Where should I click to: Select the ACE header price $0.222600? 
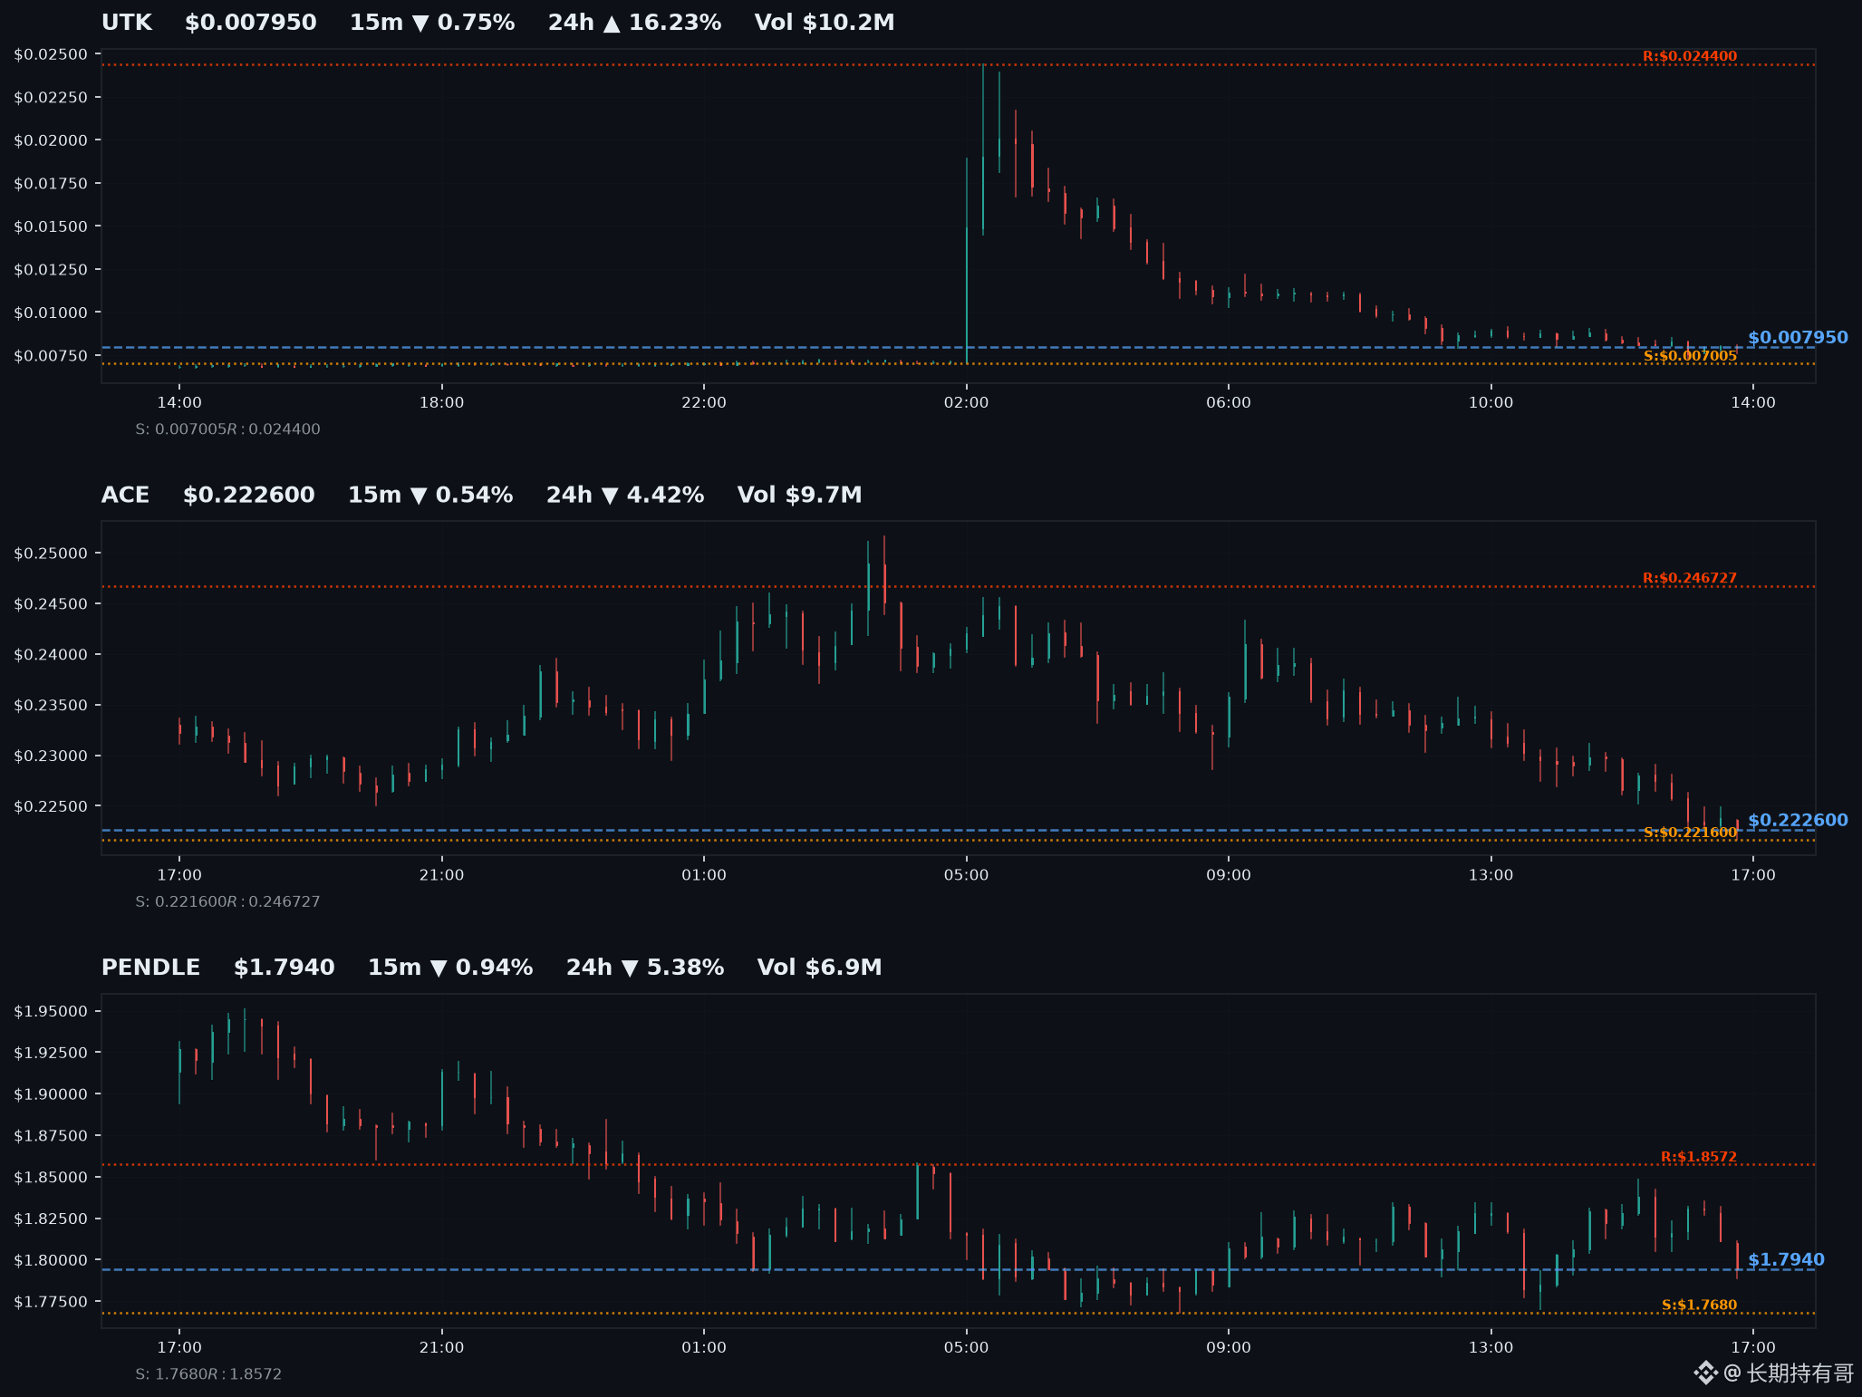coord(249,496)
